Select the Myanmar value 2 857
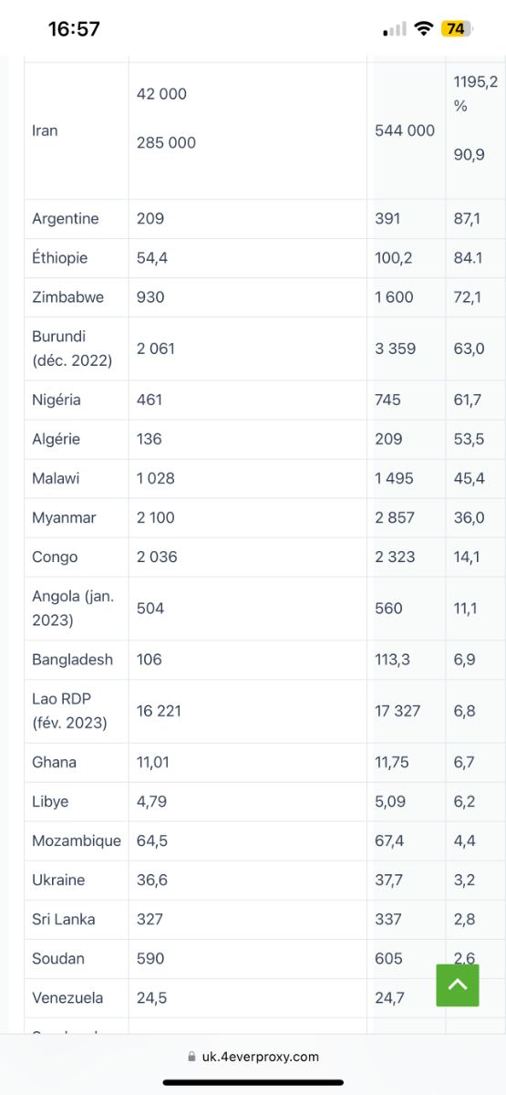The image size is (506, 1095). click(394, 517)
